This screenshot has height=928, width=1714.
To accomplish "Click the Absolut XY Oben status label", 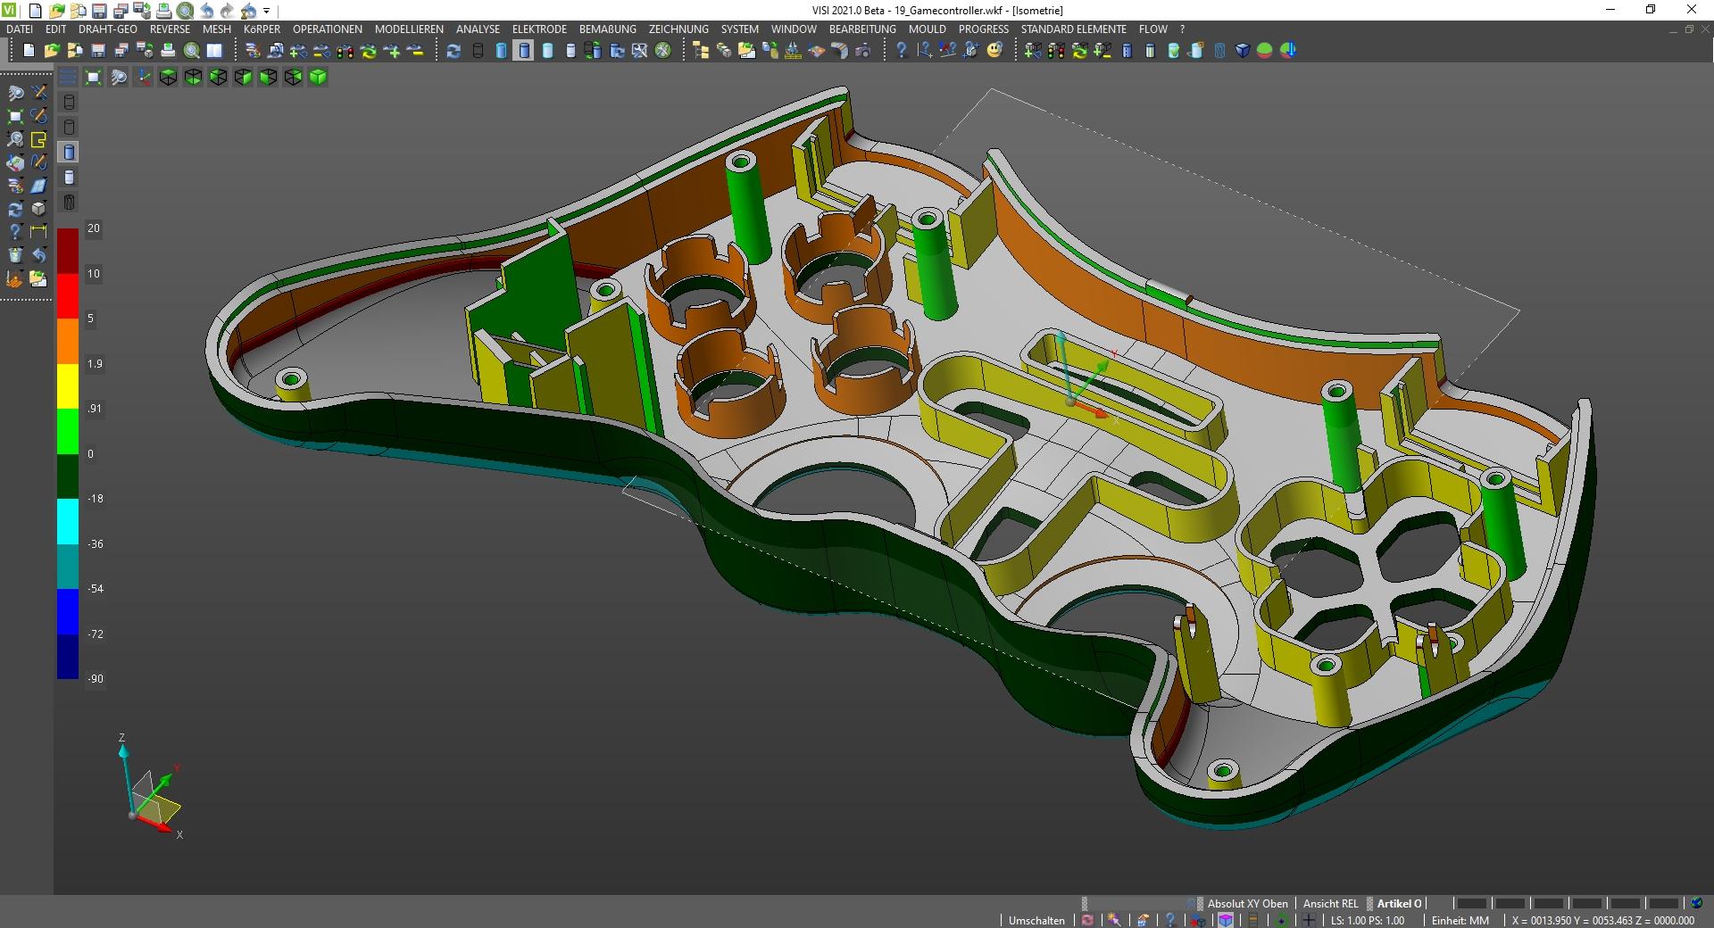I will [x=1247, y=904].
